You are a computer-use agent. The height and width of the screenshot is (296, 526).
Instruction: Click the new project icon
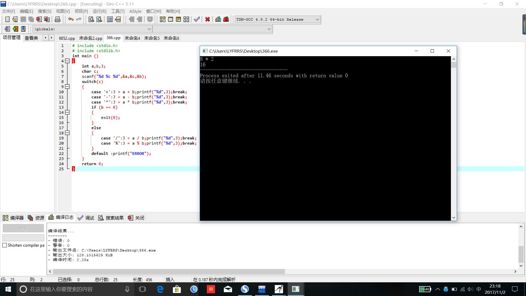click(x=7, y=29)
